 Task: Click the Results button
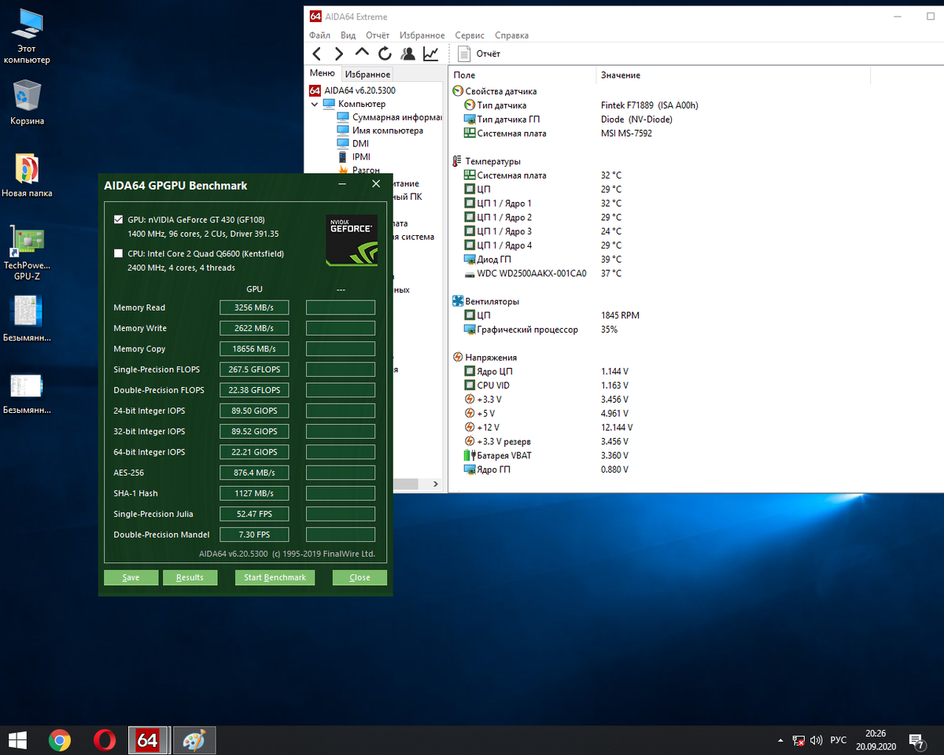[190, 577]
